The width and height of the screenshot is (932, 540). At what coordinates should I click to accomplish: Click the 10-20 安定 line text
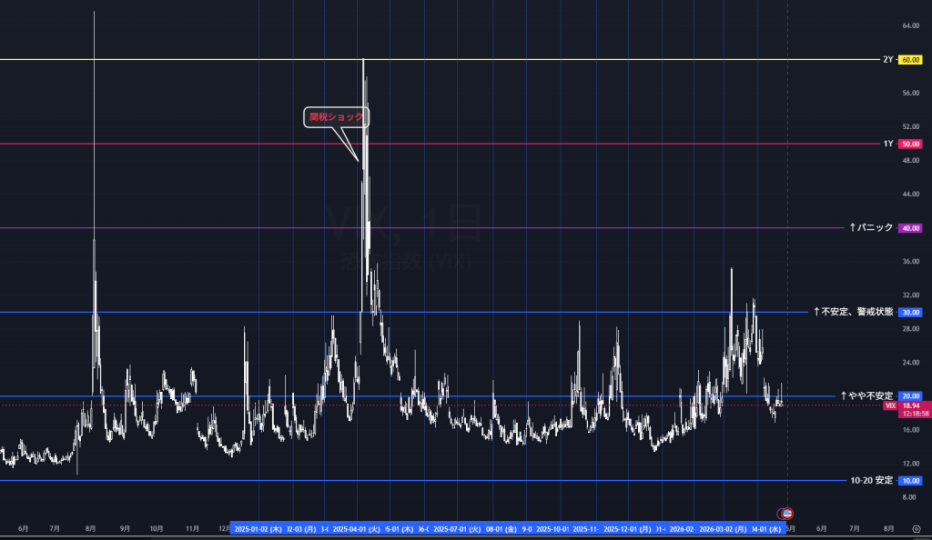coord(870,480)
